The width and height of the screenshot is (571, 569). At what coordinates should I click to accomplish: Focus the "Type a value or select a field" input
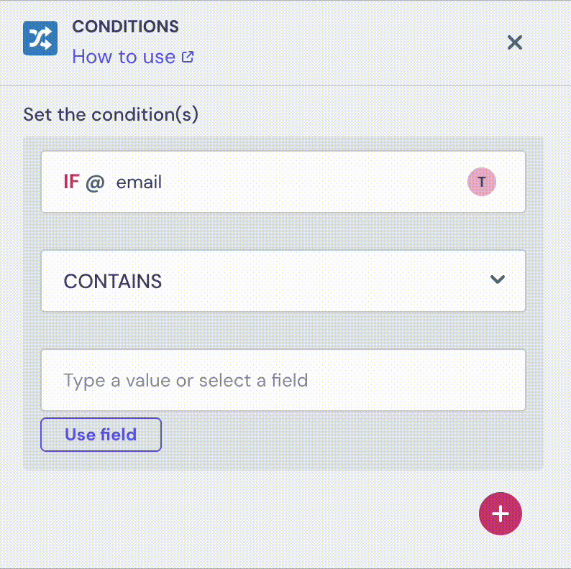(283, 380)
